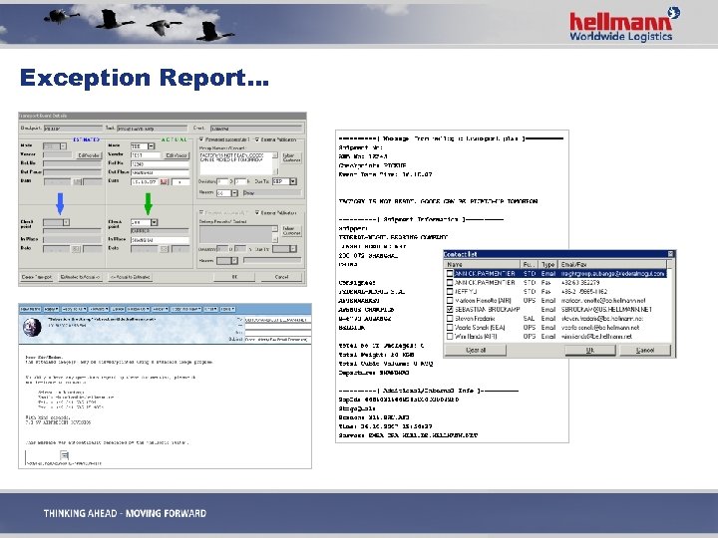718x538 pixels.
Task: Open Reply to All toolbar menu
Action: [74, 309]
